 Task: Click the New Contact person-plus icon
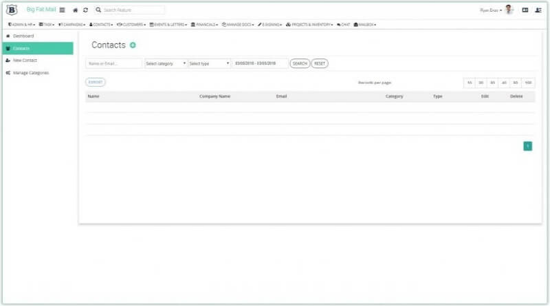click(8, 61)
